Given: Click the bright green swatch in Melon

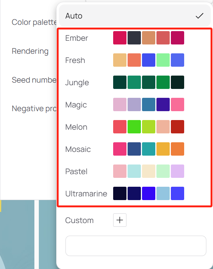Looking at the screenshot, I should pos(134,127).
